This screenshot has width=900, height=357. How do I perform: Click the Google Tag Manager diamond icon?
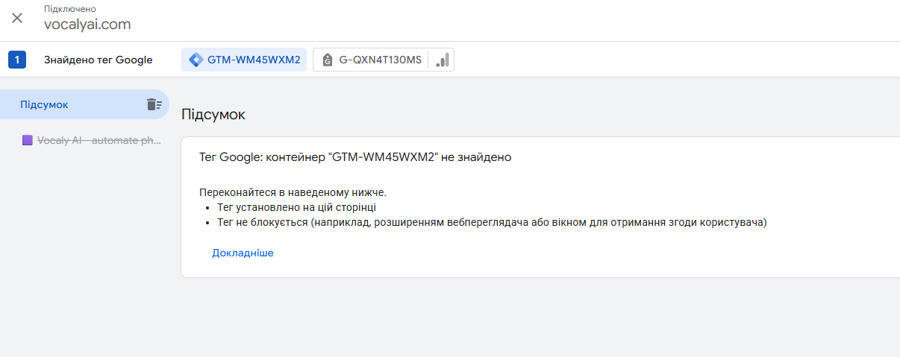coord(196,60)
